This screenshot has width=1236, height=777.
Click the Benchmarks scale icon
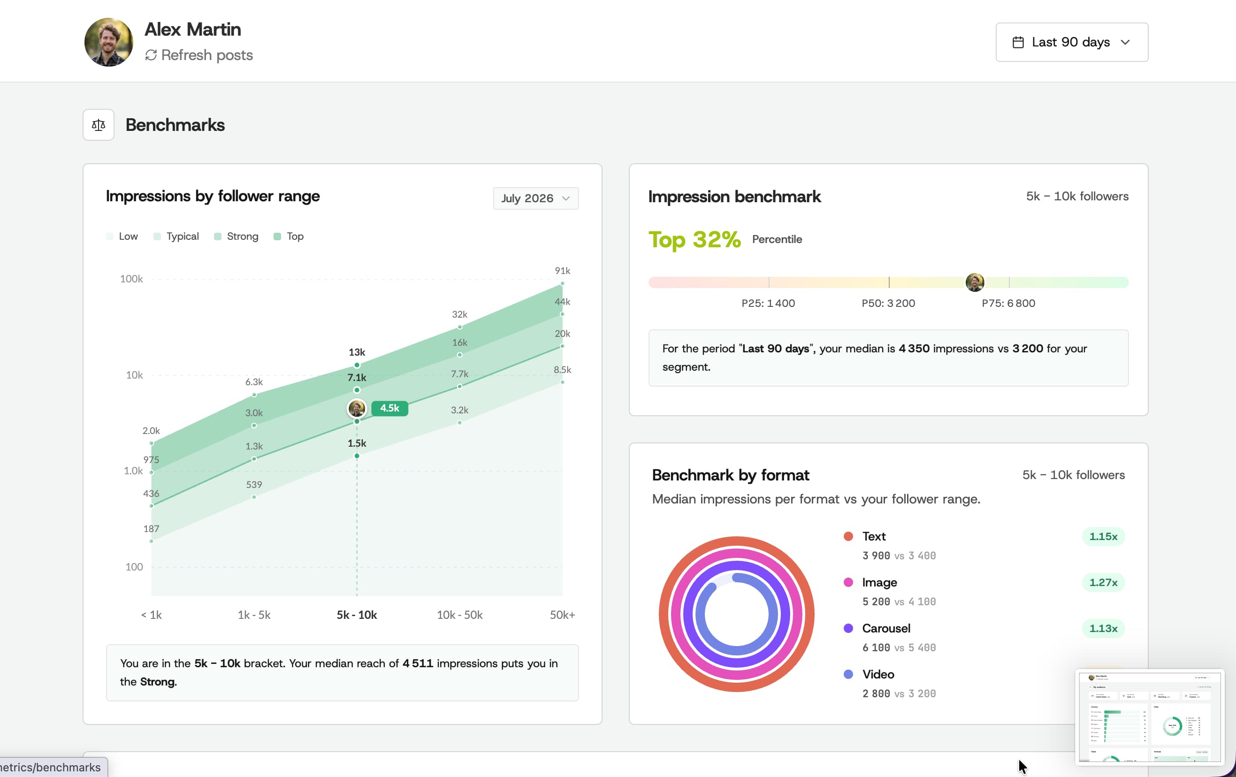[99, 125]
